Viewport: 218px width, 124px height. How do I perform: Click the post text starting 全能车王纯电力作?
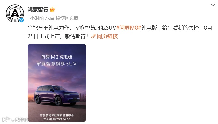tap(120, 32)
